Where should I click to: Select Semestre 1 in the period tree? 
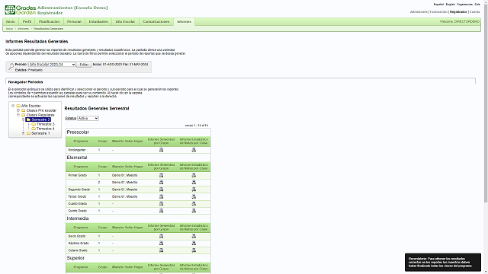click(x=40, y=133)
